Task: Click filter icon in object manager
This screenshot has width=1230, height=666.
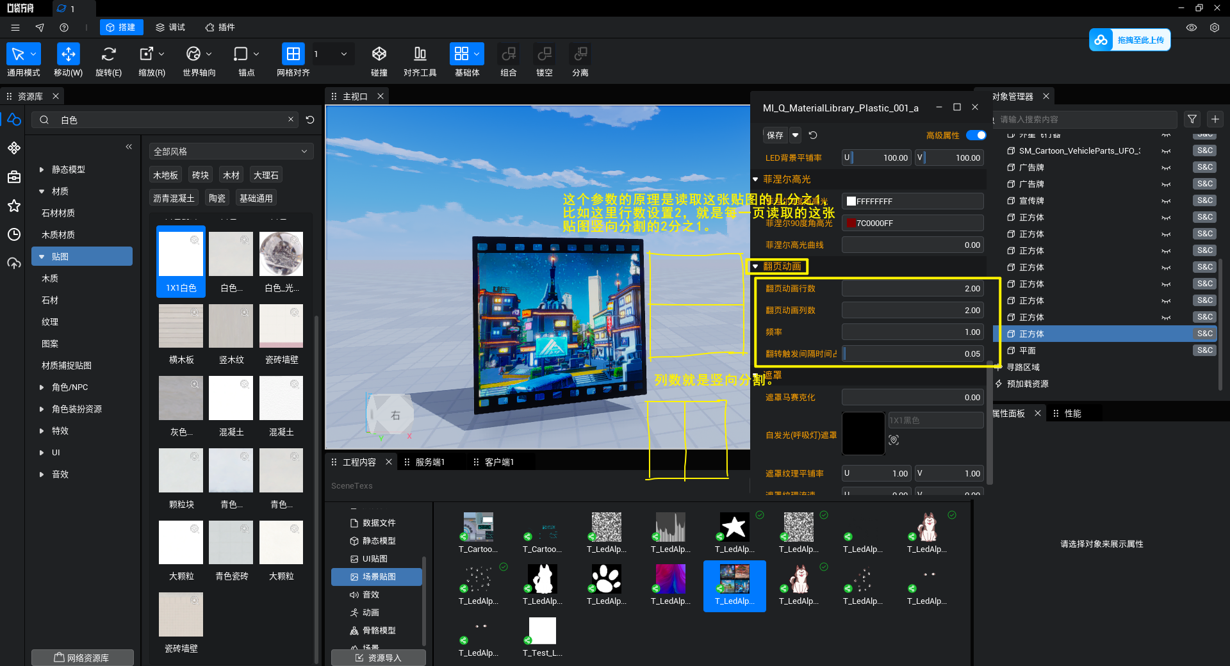Action: coord(1192,119)
